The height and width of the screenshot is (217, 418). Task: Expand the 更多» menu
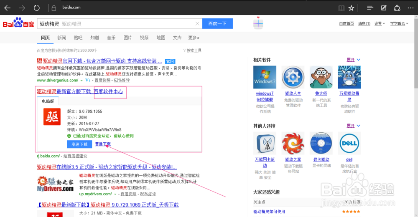(194, 38)
